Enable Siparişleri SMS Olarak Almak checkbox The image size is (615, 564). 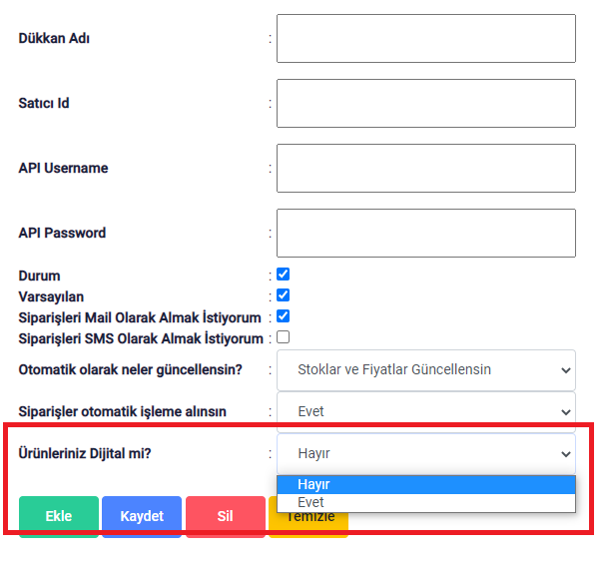(284, 337)
